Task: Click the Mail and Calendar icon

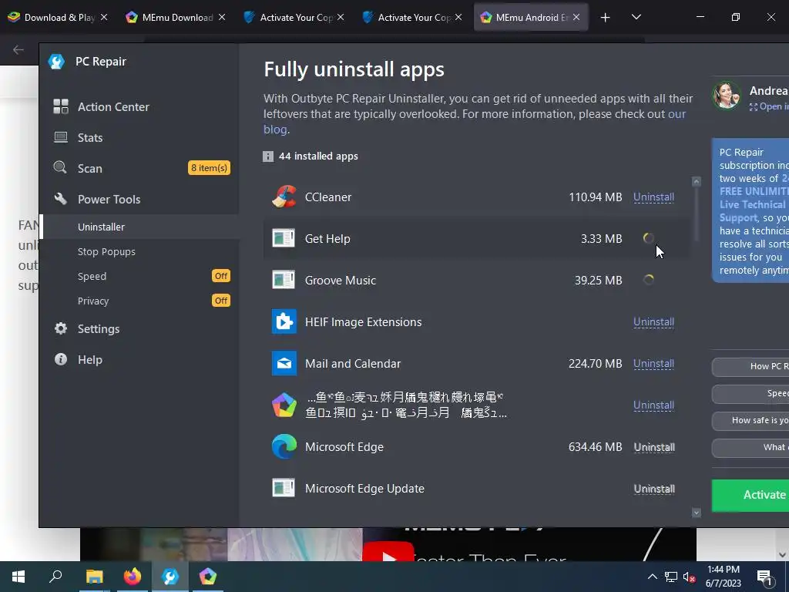Action: (x=284, y=364)
